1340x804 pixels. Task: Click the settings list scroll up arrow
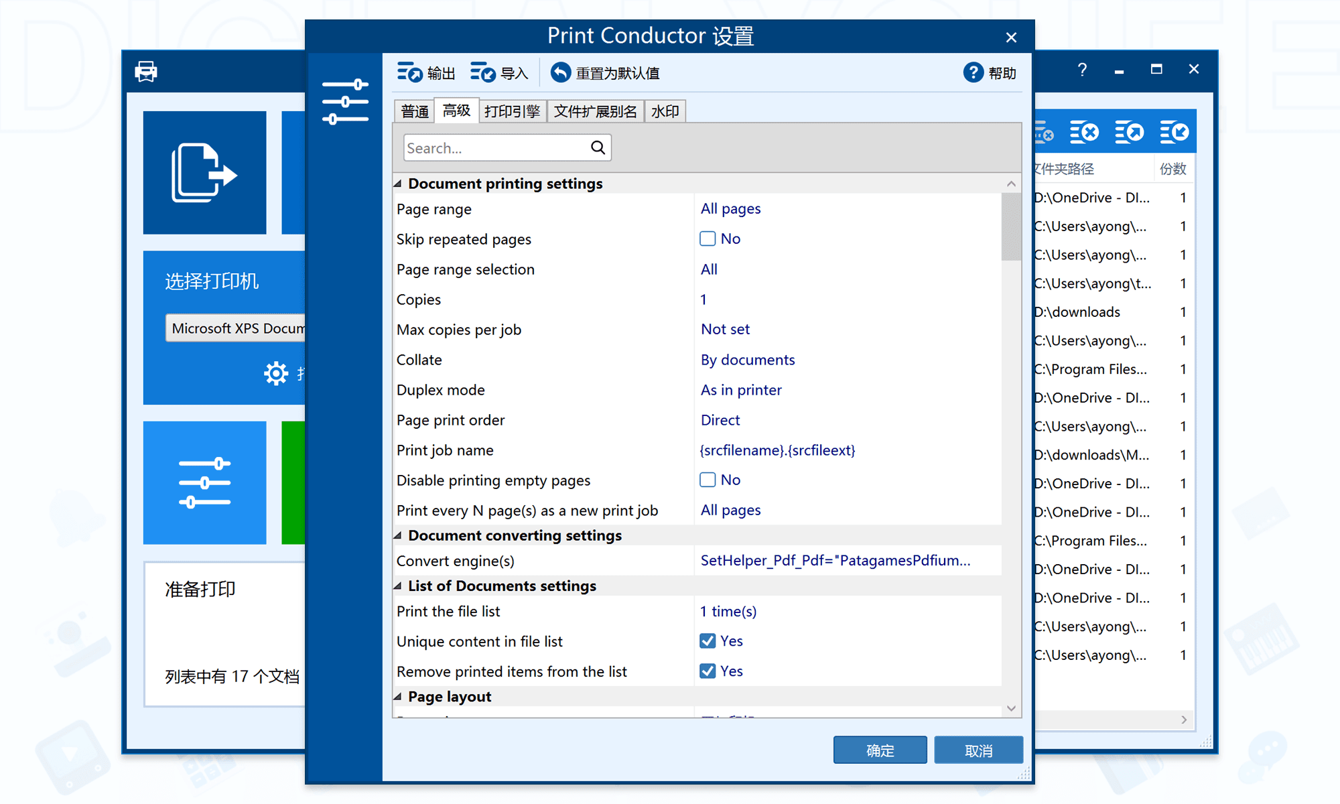pyautogui.click(x=1011, y=184)
